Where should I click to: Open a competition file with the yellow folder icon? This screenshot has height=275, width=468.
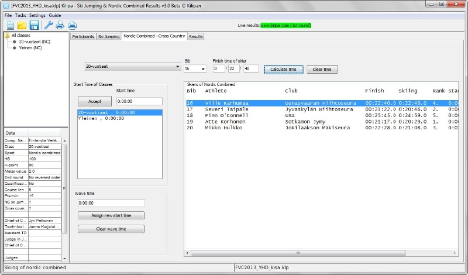pyautogui.click(x=22, y=25)
